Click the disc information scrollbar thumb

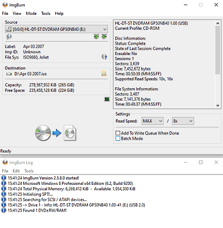[x=218, y=50]
